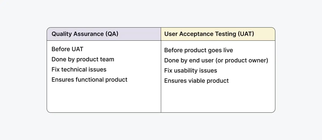Screen dimensions: 322x140
Task: Click the '(QA)' abbreviation in the header
Action: pyautogui.click(x=112, y=34)
